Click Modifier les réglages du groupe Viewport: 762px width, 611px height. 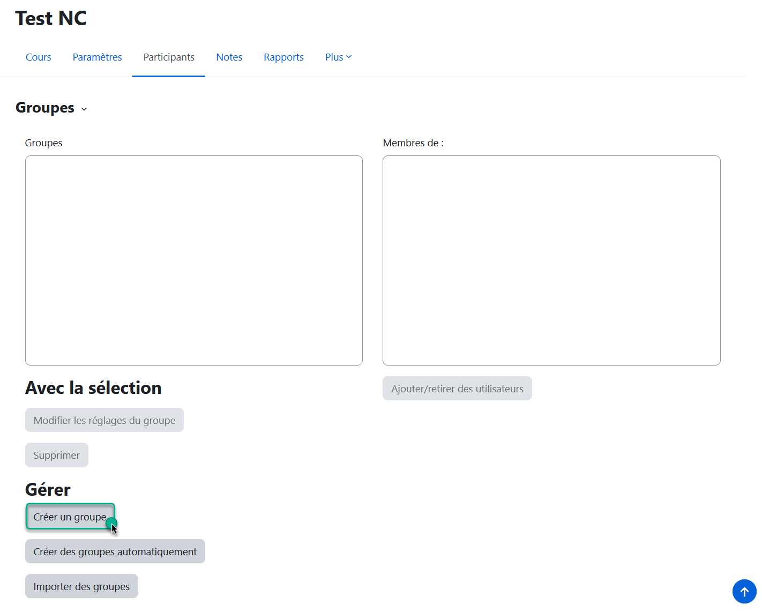[x=104, y=420]
